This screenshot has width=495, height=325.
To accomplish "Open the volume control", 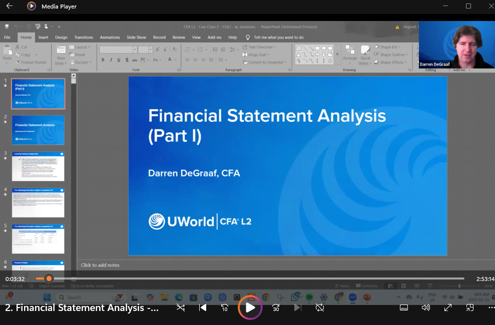I will click(426, 307).
